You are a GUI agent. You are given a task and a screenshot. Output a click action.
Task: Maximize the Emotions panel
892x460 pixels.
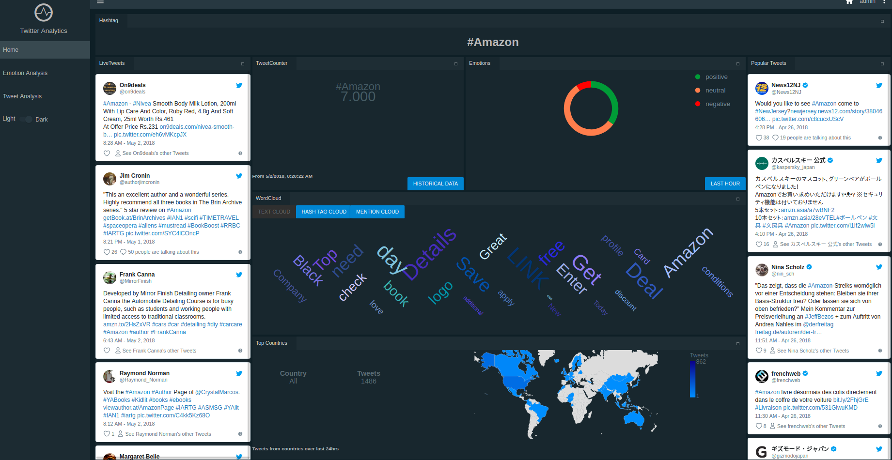coord(738,64)
